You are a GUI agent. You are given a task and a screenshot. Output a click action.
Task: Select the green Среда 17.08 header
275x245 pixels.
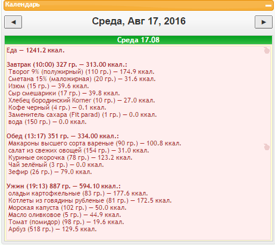click(x=138, y=40)
